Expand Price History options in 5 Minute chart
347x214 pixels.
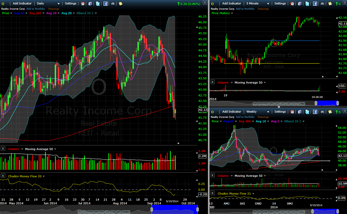[232, 13]
